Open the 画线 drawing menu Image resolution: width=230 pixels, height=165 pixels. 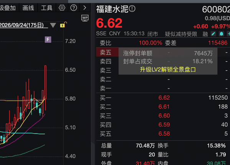(x=28, y=8)
